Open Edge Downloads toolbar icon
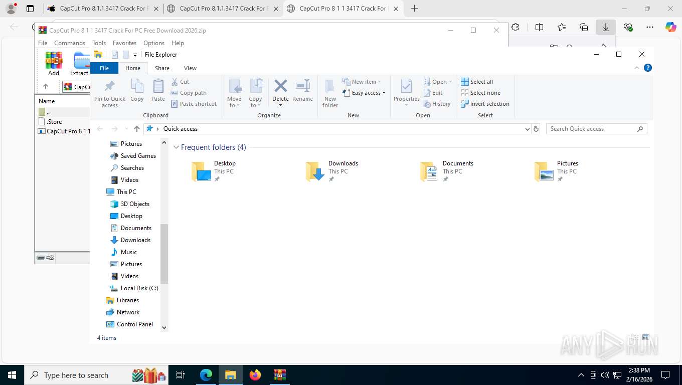 click(x=605, y=28)
